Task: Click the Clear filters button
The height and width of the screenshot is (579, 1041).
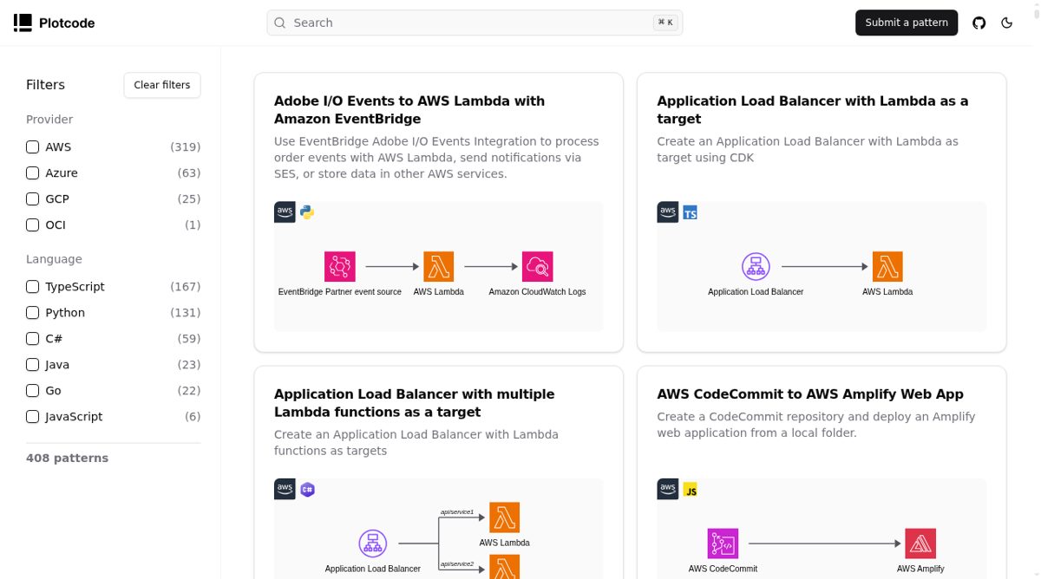Action: pos(162,85)
